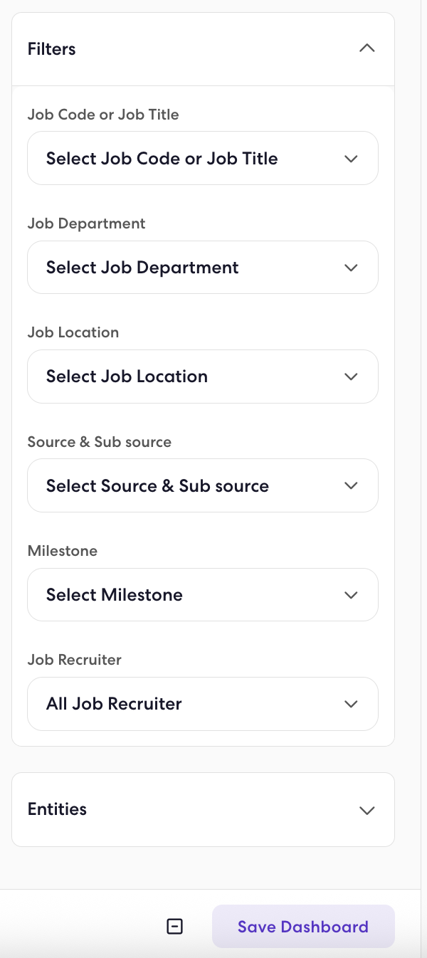Click the Entities section title

[x=57, y=809]
